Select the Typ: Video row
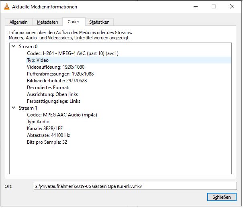The width and height of the screenshot is (243, 208). point(38,60)
